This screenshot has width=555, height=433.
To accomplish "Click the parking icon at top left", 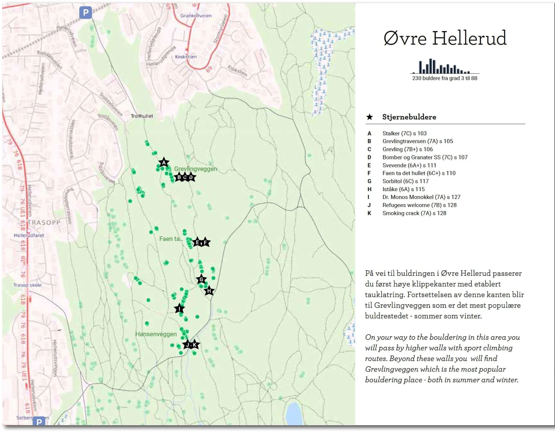I will tap(86, 13).
